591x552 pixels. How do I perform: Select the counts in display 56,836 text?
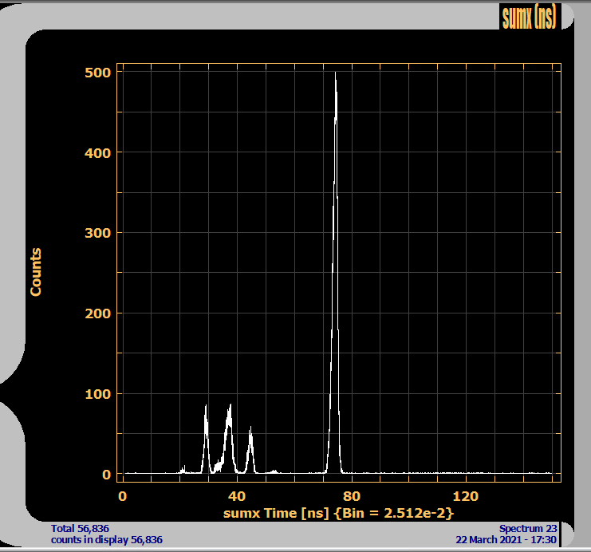(x=107, y=540)
